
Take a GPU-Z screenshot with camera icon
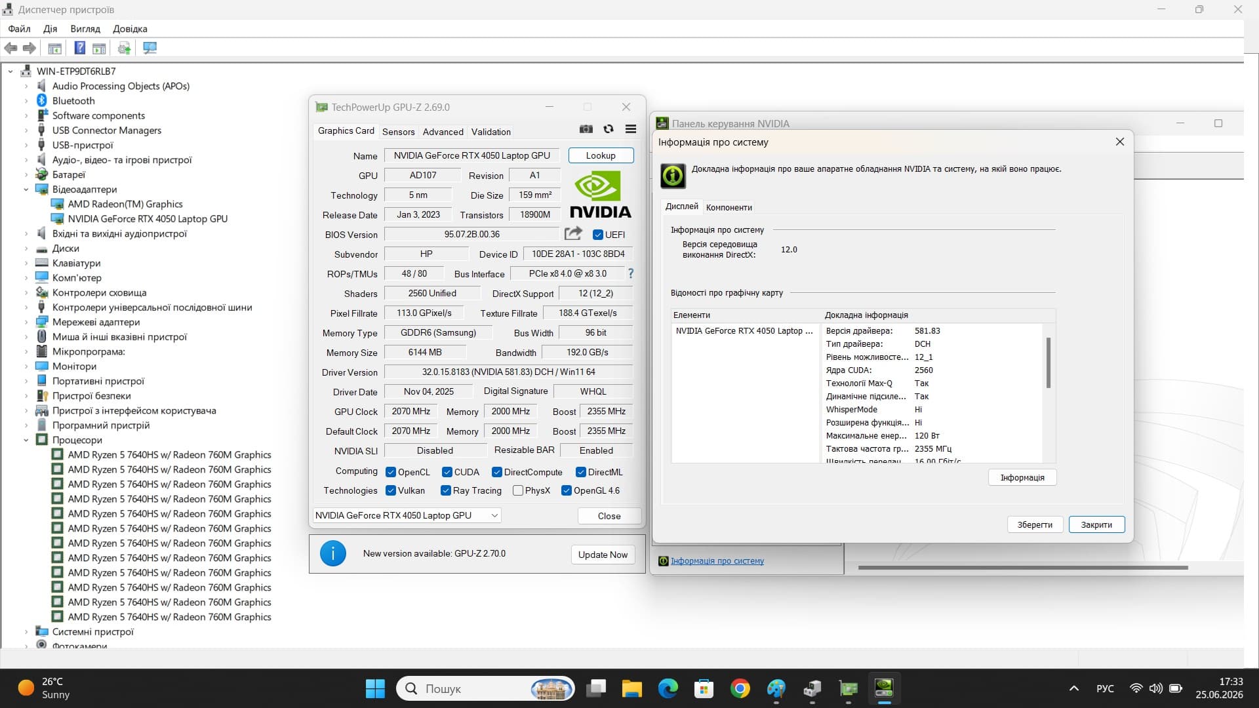coord(586,129)
